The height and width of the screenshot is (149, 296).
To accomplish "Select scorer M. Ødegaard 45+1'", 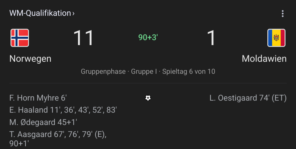I will click(43, 122).
